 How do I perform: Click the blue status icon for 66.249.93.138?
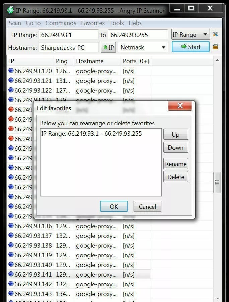coord(11,245)
